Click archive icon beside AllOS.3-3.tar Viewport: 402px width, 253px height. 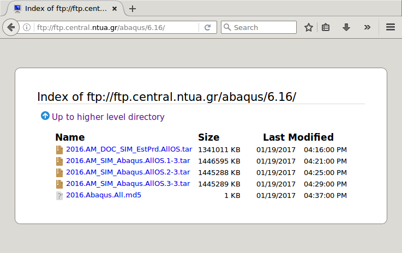[x=59, y=184]
